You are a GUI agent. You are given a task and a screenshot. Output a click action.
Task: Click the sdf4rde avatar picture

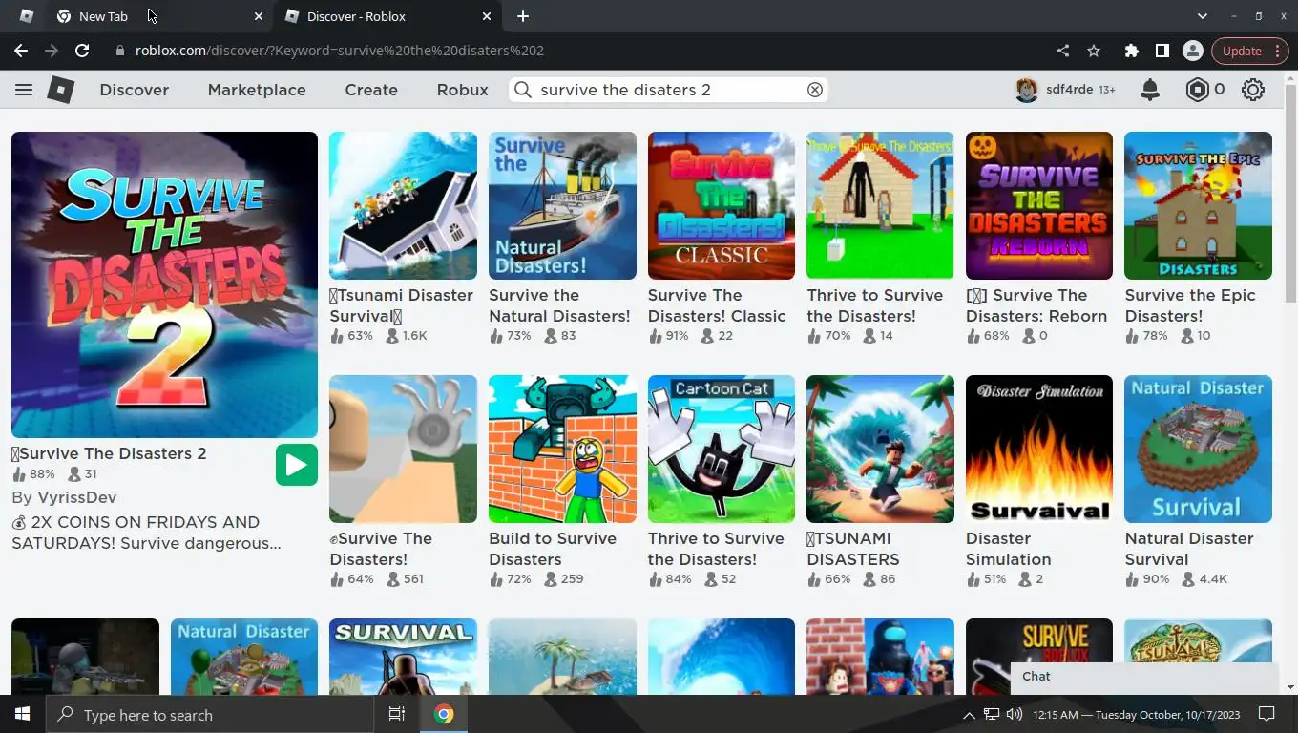1027,90
